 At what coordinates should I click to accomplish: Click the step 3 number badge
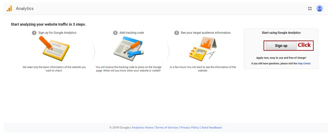[x=177, y=33]
